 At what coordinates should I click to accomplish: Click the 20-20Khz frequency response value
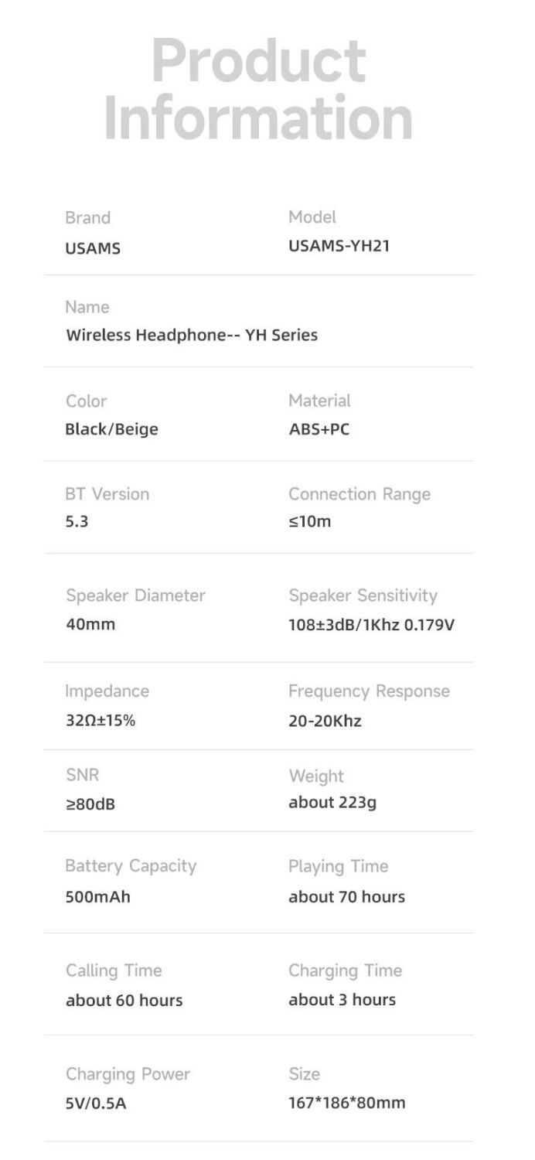click(x=325, y=721)
